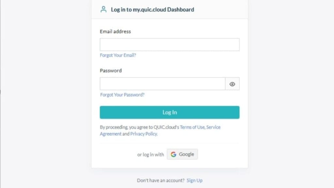Click the Email address label
This screenshot has width=334, height=188.
tap(115, 31)
